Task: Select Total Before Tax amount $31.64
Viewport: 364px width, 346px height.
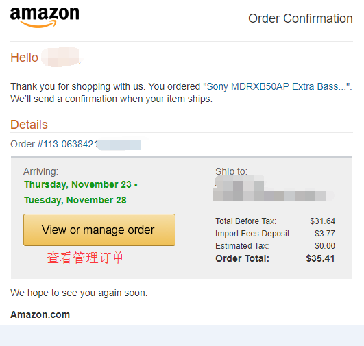Action: (322, 221)
